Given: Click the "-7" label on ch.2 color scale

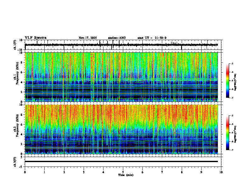Looking at the screenshot, I should tap(232, 150).
